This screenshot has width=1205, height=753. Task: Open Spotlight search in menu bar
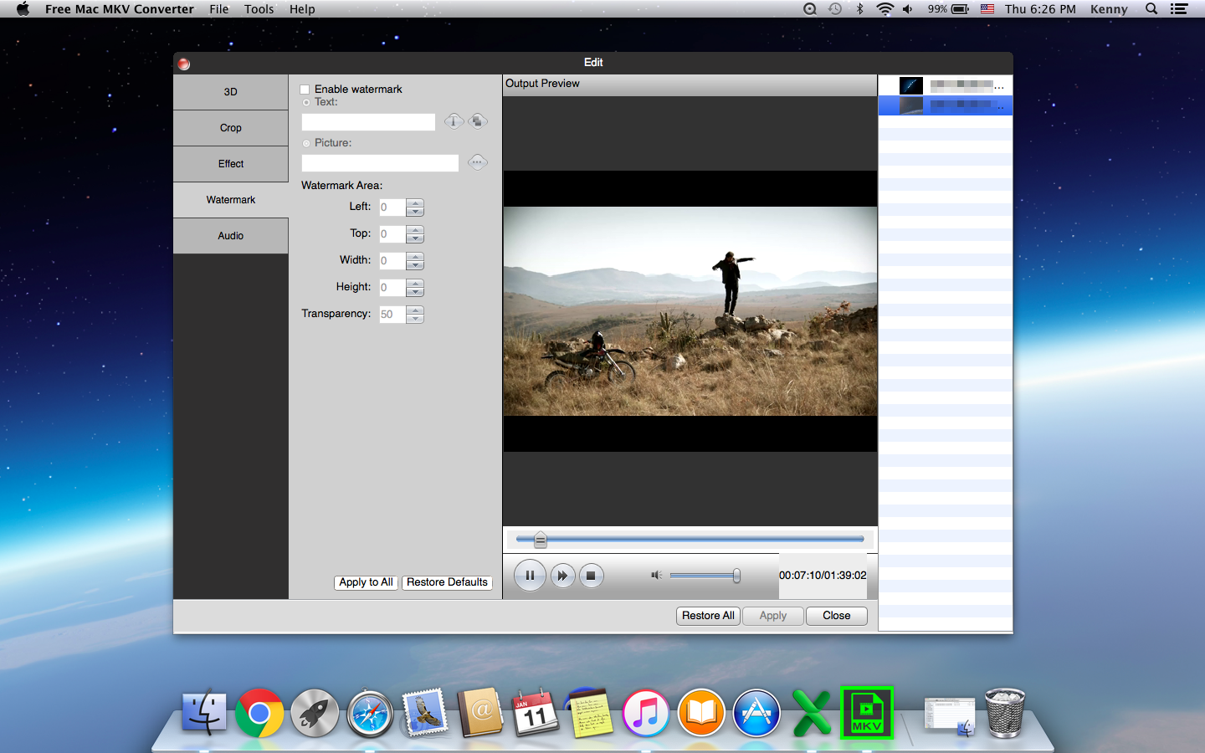pos(1151,9)
